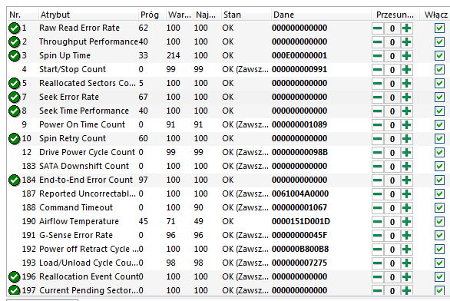Screen dimensions: 450x301
Task: Click data value 00000000045F
Action: 299,235
